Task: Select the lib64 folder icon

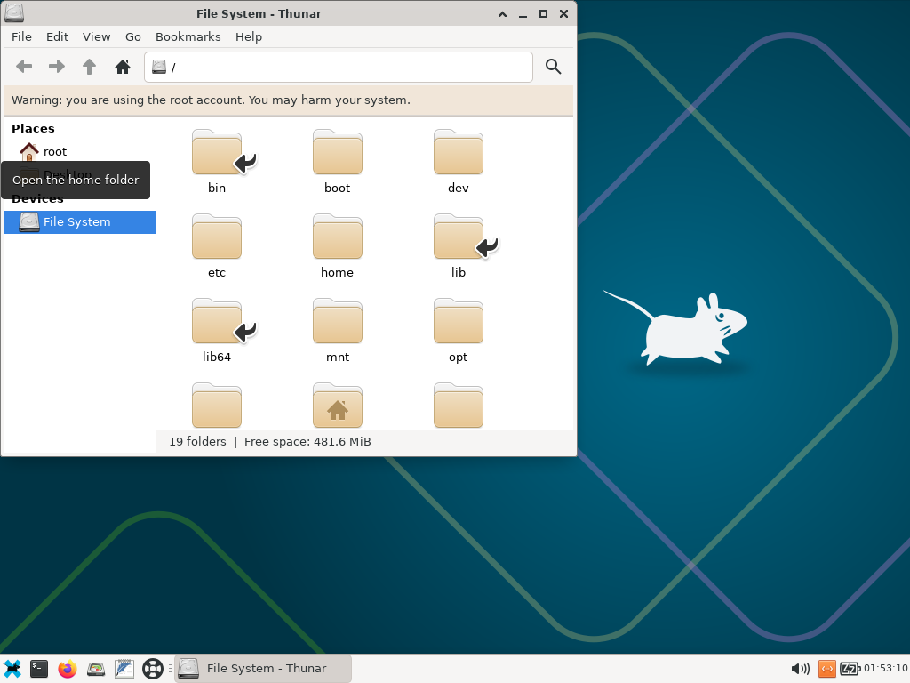Action: (x=217, y=321)
